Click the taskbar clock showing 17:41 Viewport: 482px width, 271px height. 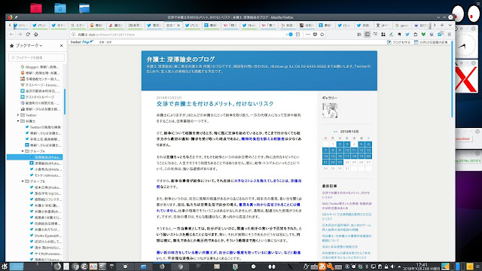coord(422,266)
